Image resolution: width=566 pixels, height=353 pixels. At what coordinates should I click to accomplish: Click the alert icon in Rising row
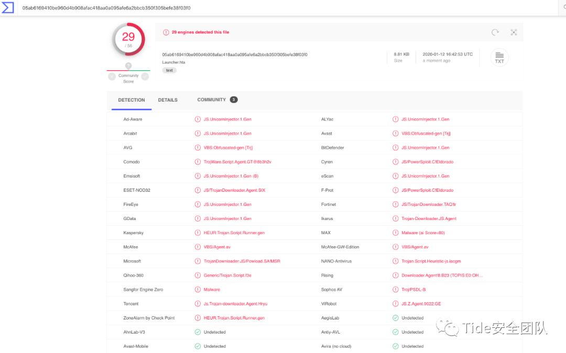point(395,275)
